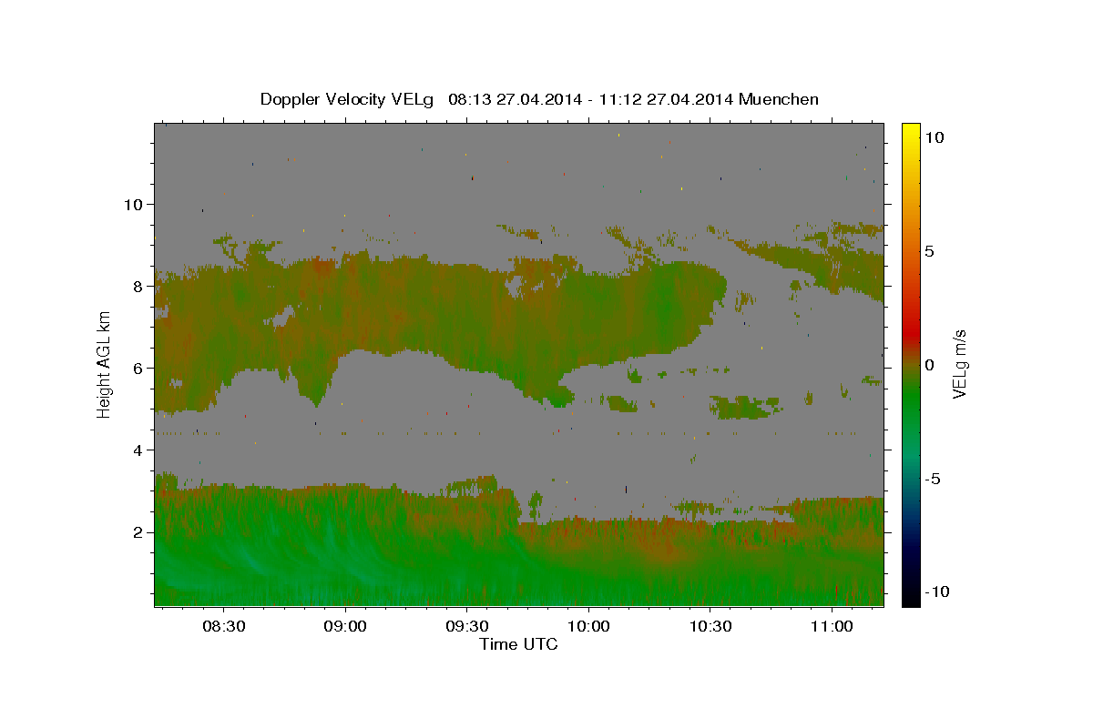Click the end time '11:12 27.04.2014' in title
1093x728 pixels.
pos(666,99)
